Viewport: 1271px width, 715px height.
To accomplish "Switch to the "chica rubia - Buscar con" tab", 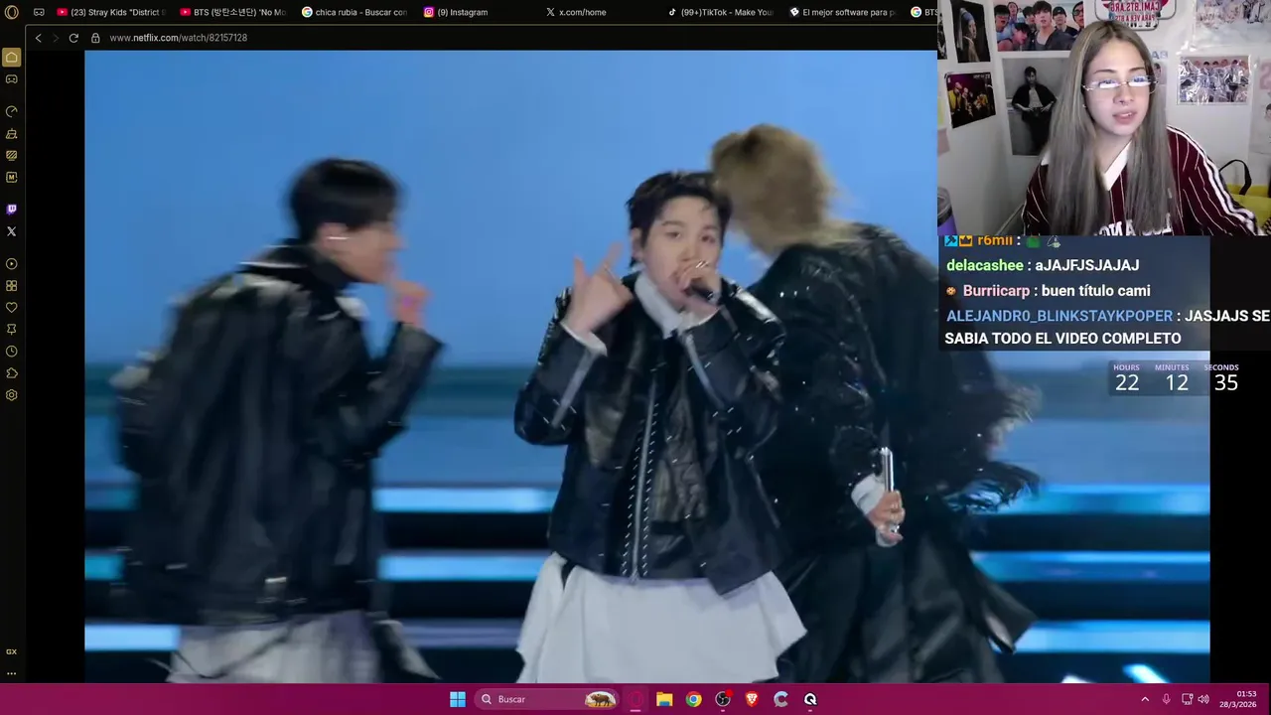I will tap(354, 12).
